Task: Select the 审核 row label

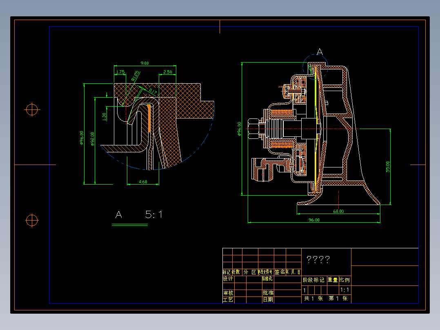Action: [x=228, y=293]
